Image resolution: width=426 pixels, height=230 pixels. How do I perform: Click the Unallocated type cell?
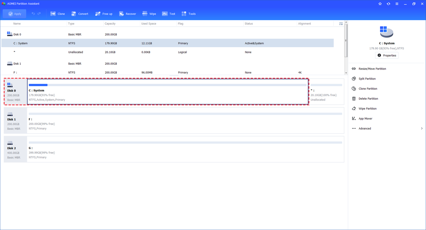[76, 52]
